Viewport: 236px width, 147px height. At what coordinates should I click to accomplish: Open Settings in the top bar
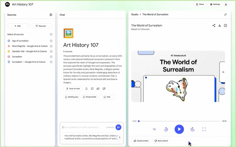(215, 4)
